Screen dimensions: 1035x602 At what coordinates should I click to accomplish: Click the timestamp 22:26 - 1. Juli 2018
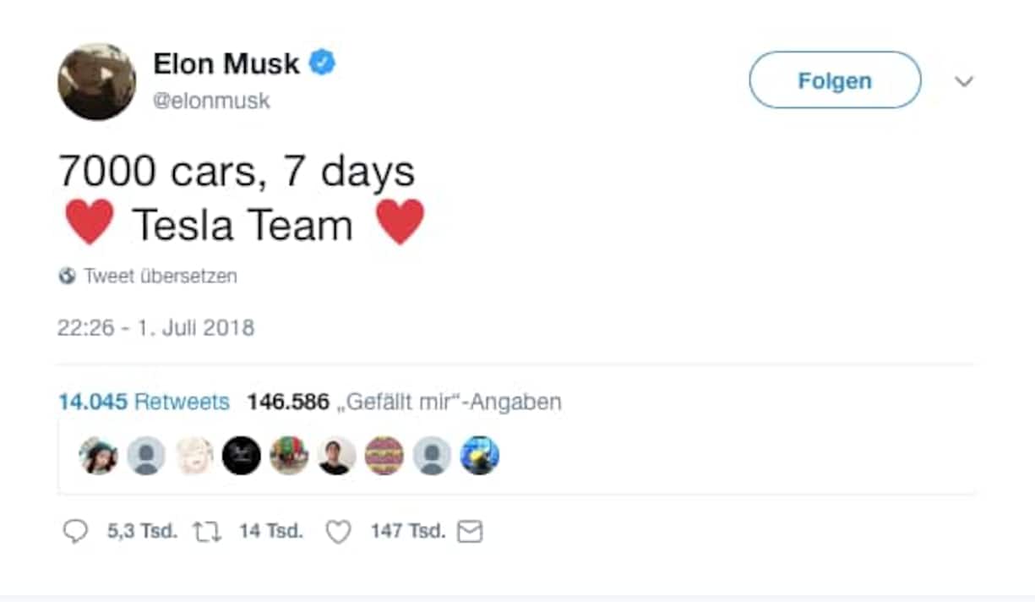coord(155,327)
